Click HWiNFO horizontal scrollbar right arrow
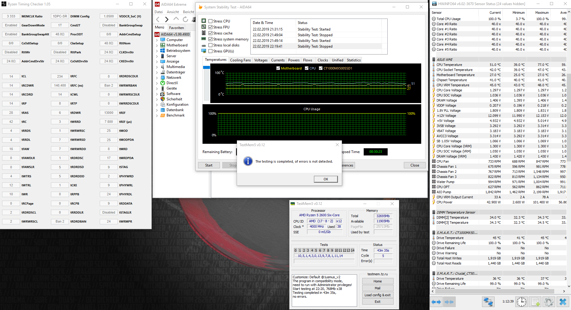The height and width of the screenshot is (310, 571). [x=564, y=291]
